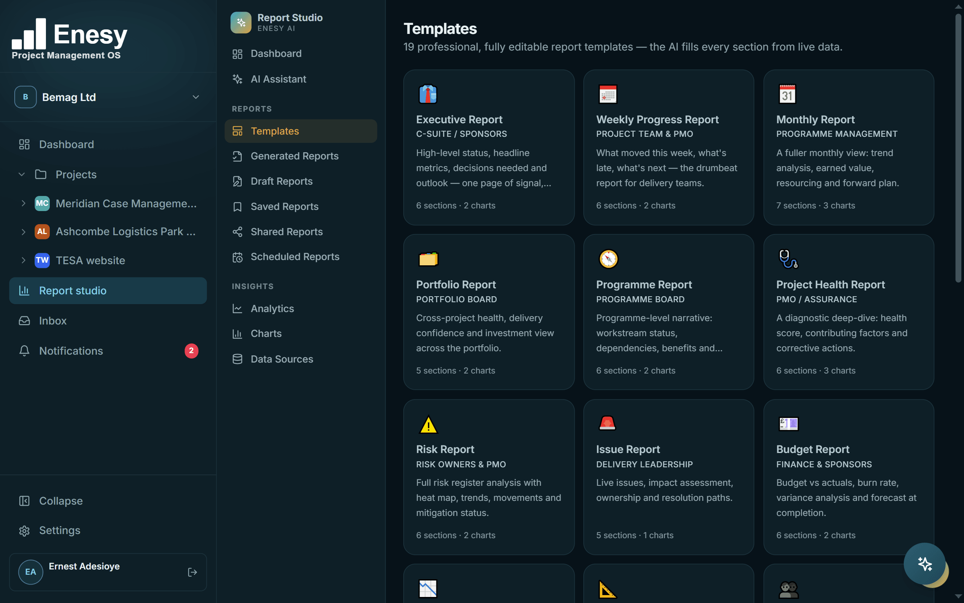Click the Scheduled Reports calendar icon
964x603 pixels.
point(237,257)
